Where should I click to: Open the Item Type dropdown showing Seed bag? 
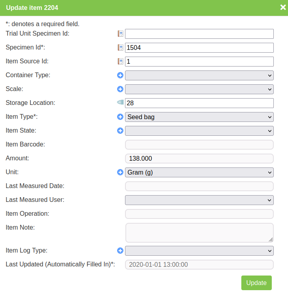[x=199, y=117]
